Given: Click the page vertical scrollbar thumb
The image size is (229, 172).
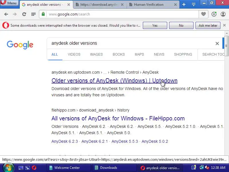Looking at the screenshot, I should 226,46.
